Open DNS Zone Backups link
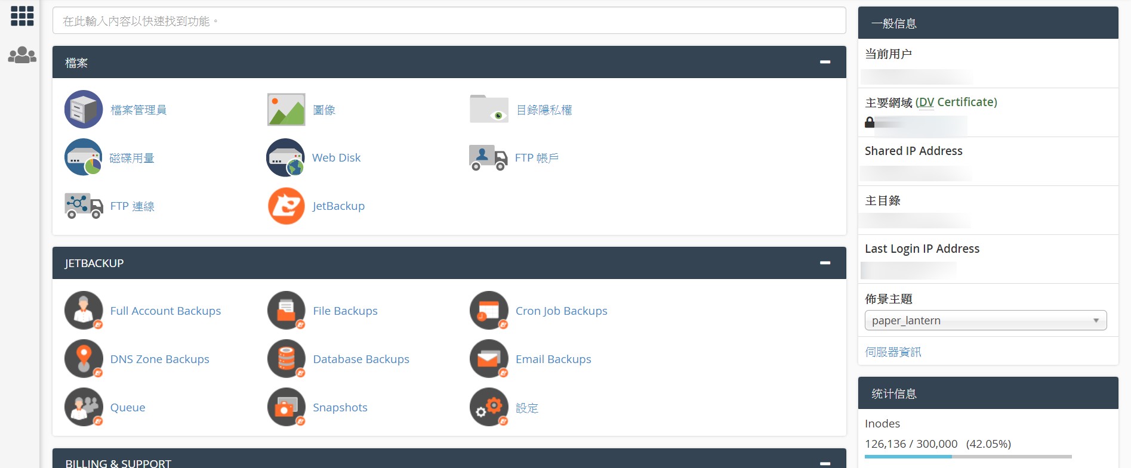1131x468 pixels. pos(159,359)
